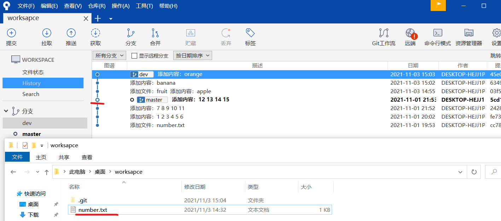Open the 文件(F) menu
Image resolution: width=501 pixels, height=221 pixels.
26,6
